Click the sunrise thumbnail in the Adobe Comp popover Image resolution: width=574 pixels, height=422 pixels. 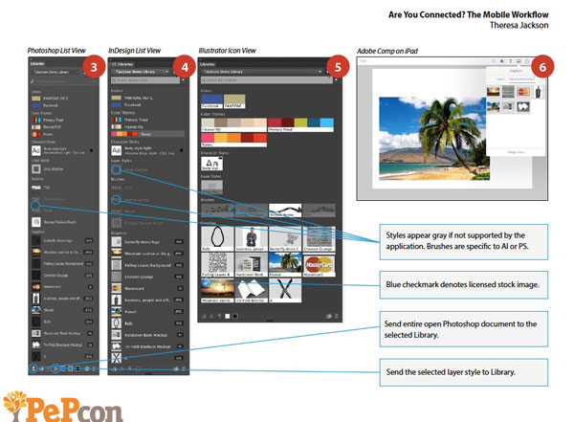[x=493, y=92]
